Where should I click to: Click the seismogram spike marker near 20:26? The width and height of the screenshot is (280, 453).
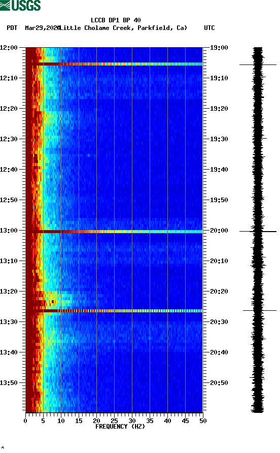pyautogui.click(x=260, y=311)
